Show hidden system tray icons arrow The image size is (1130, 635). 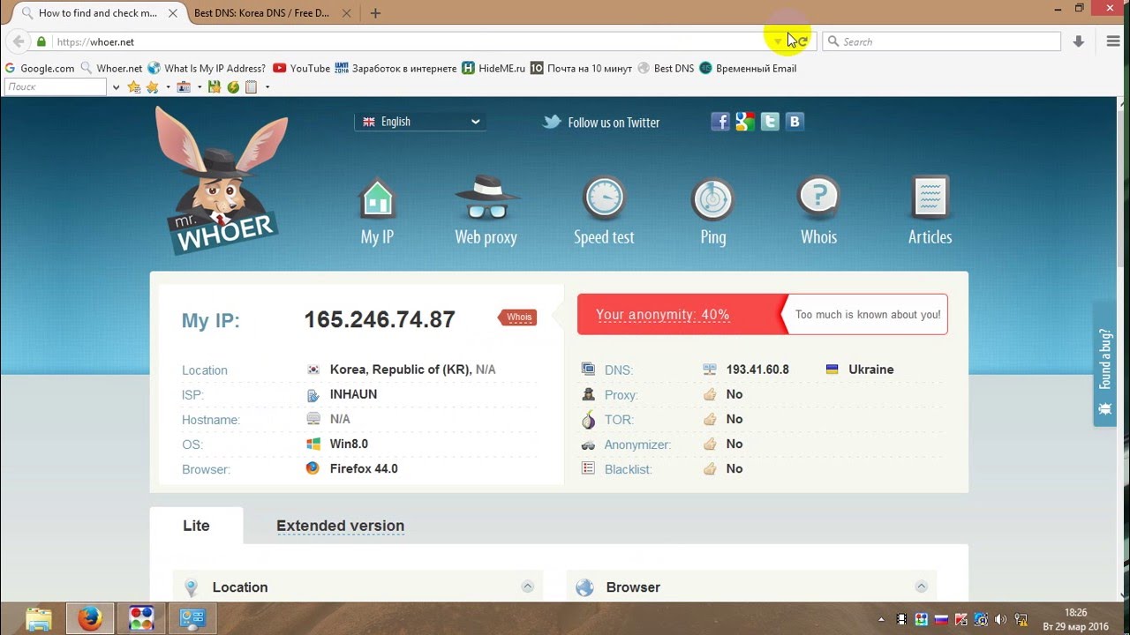(x=881, y=619)
